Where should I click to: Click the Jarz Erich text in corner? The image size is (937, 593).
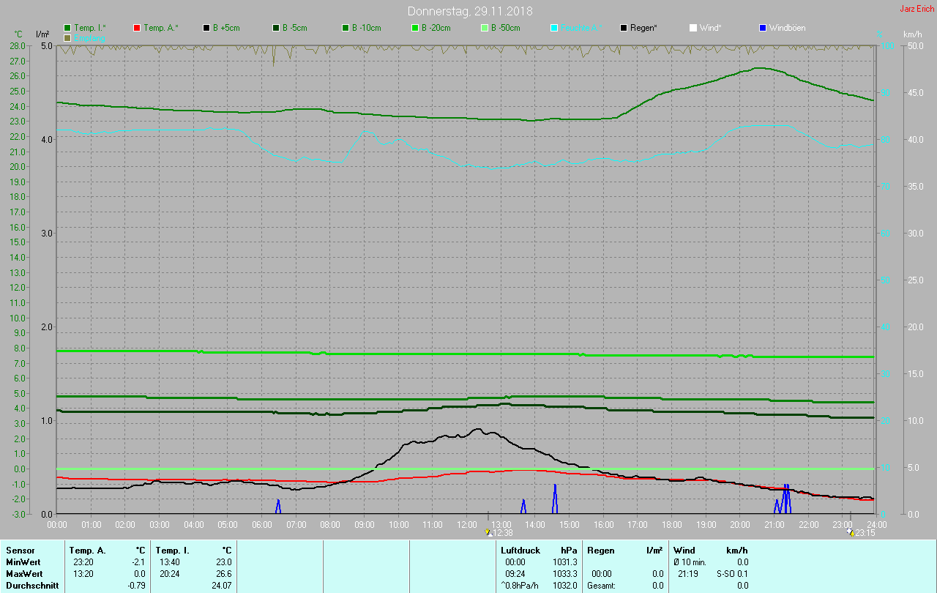click(x=917, y=9)
